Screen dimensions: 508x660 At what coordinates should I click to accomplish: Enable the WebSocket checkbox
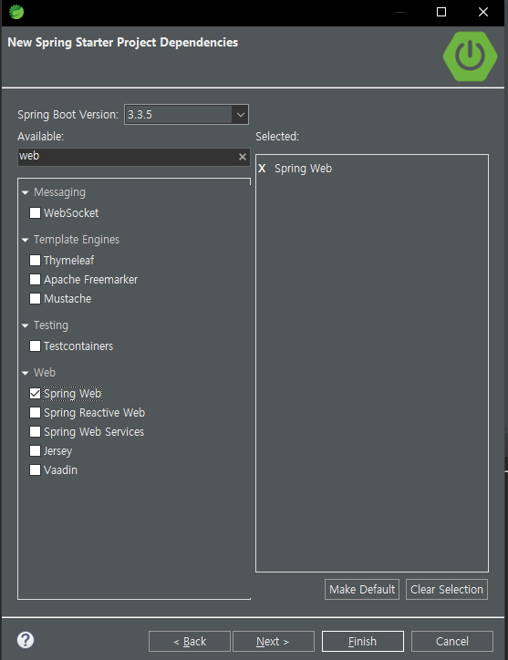pyautogui.click(x=35, y=212)
